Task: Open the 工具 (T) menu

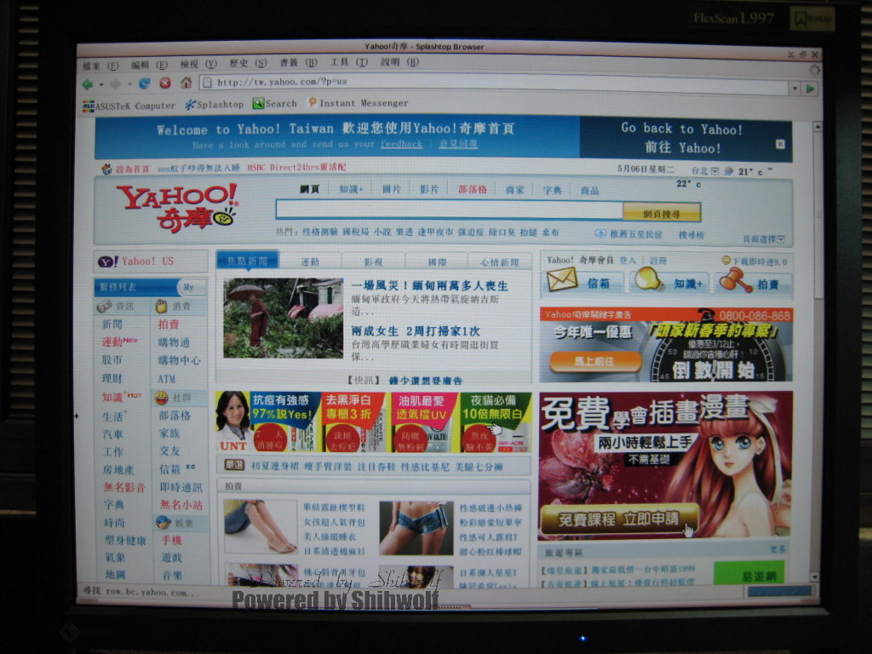Action: pos(349,61)
